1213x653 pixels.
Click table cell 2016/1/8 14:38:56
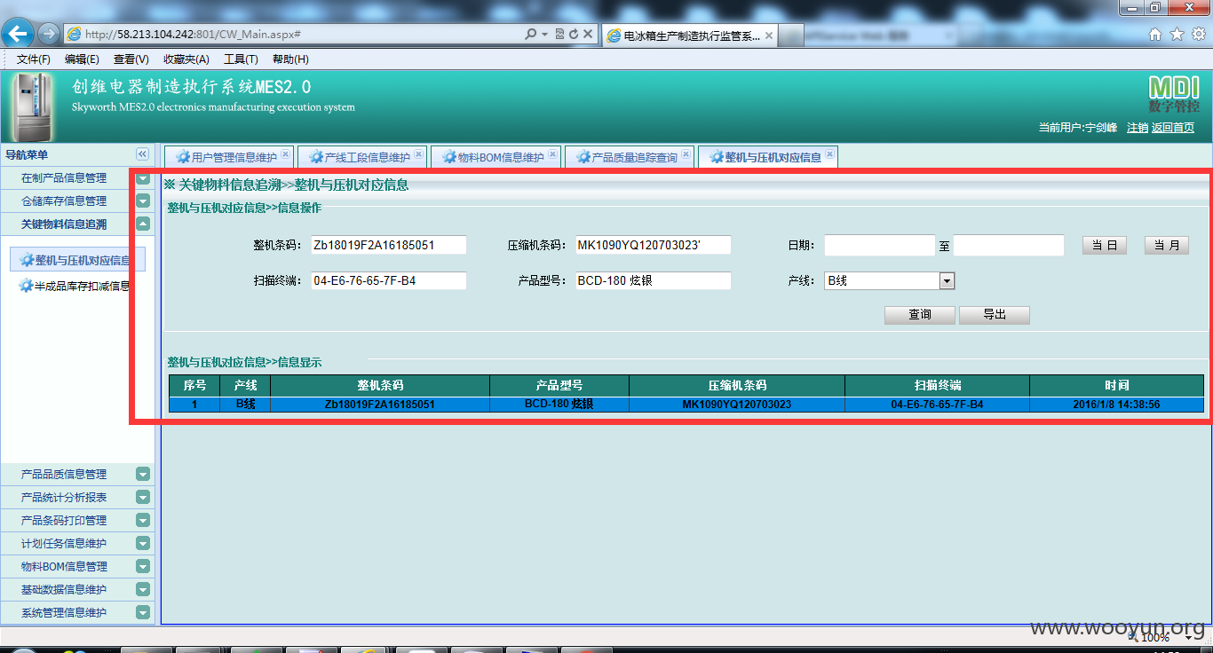point(1116,405)
